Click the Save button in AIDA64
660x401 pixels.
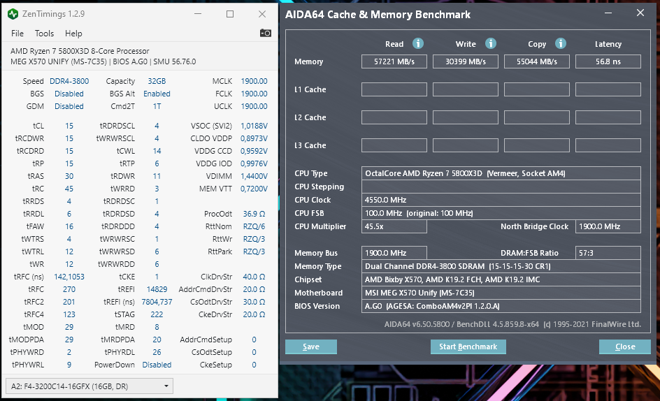point(311,347)
